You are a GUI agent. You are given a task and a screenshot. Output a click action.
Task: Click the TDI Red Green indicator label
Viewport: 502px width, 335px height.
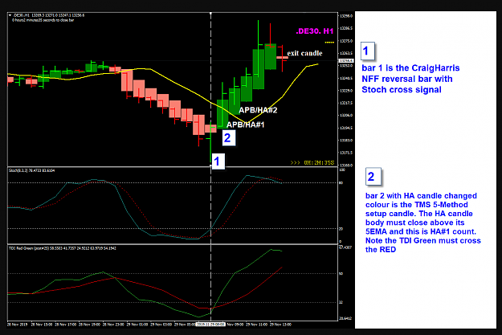tap(63, 248)
